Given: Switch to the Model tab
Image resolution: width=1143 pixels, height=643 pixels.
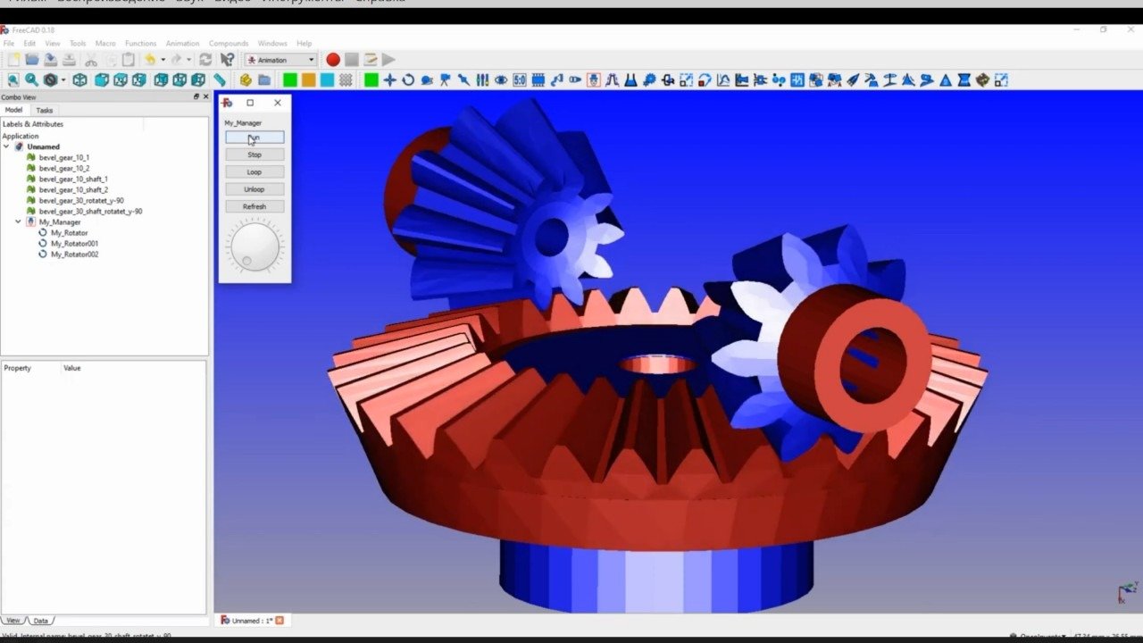Looking at the screenshot, I should 14,110.
